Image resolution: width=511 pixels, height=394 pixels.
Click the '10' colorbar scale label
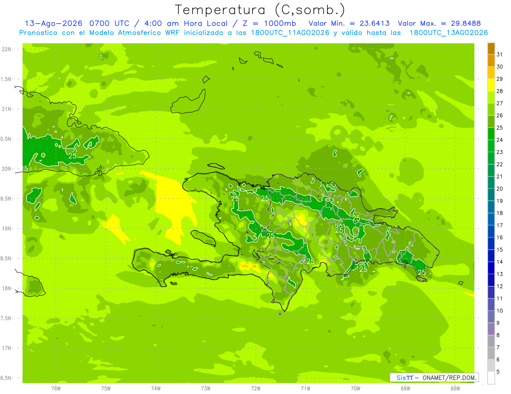500,311
